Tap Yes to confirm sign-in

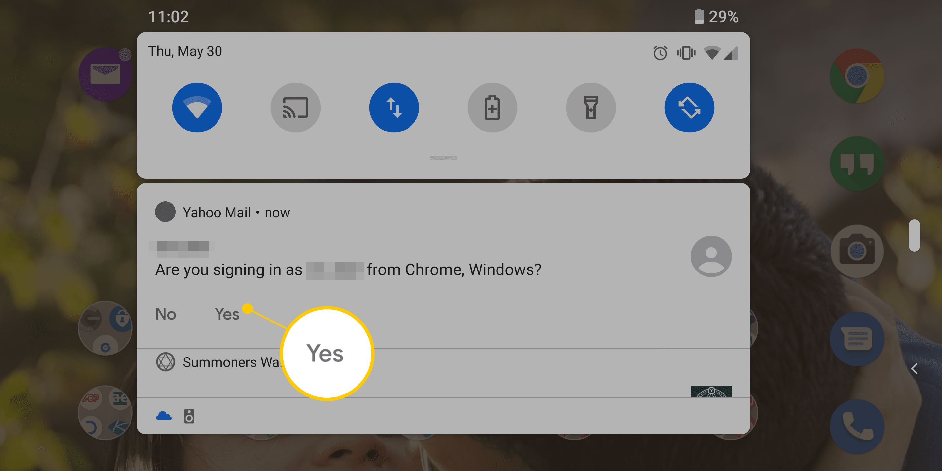coord(227,314)
